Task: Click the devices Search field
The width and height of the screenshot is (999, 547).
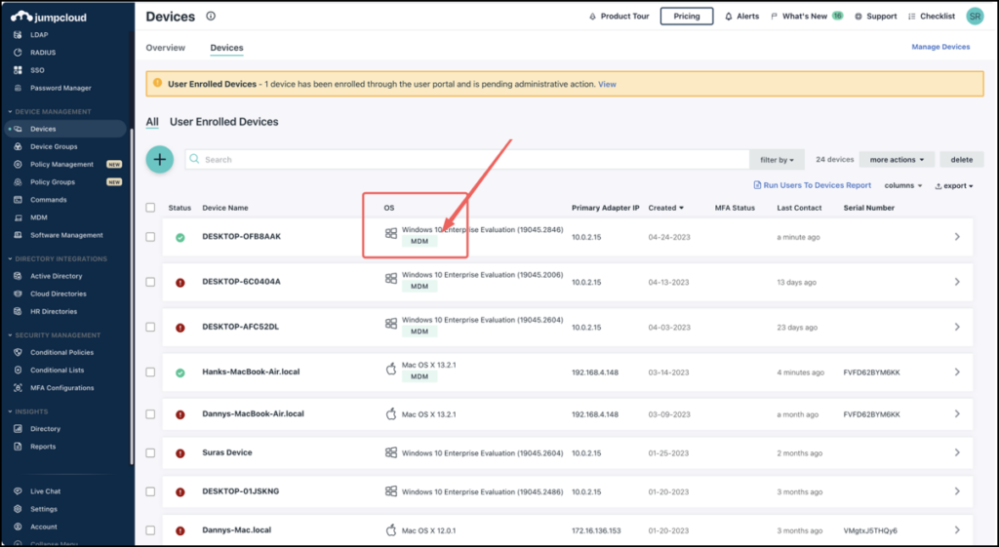Action: tap(467, 160)
